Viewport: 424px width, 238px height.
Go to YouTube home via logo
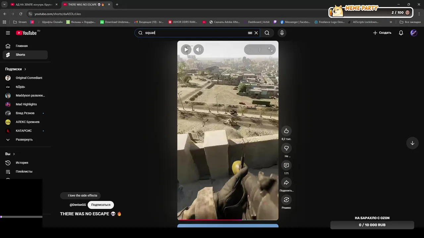(26, 33)
